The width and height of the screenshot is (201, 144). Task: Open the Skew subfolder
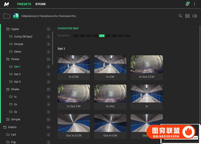pyautogui.click(x=17, y=51)
